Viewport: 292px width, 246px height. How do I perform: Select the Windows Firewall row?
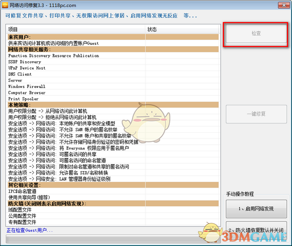click(113, 87)
